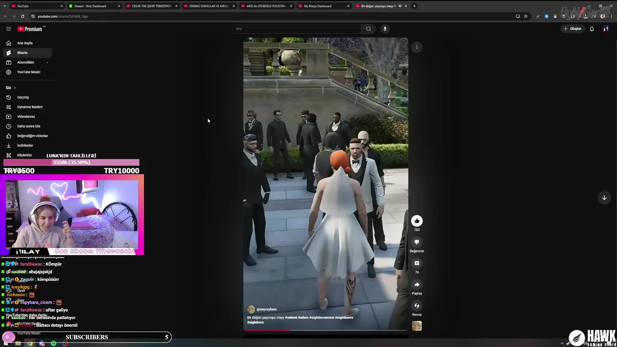Click the YouTube Premium logo
617x347 pixels.
[30, 29]
